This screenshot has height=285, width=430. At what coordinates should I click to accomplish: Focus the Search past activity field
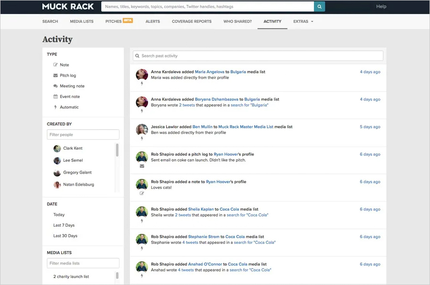point(258,56)
